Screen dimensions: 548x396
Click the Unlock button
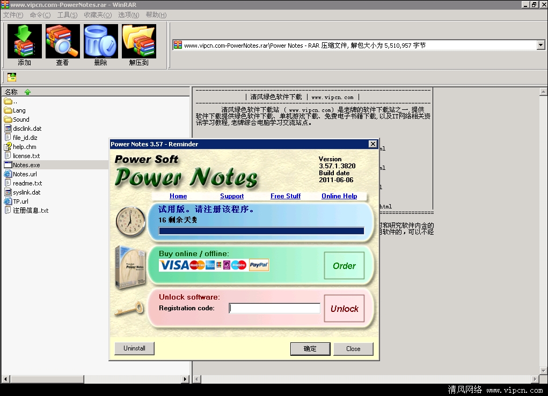coord(344,309)
